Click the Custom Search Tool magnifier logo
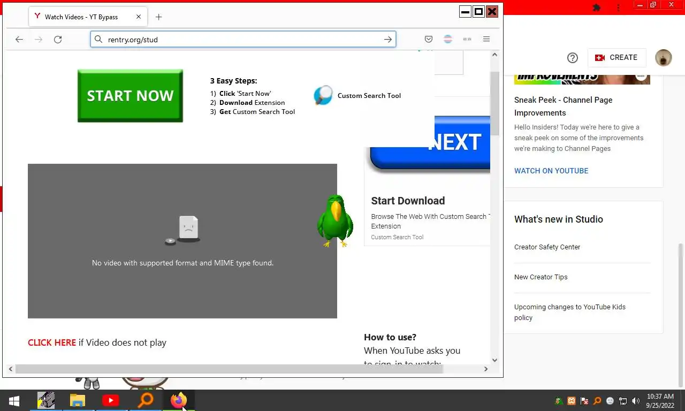 (x=323, y=95)
